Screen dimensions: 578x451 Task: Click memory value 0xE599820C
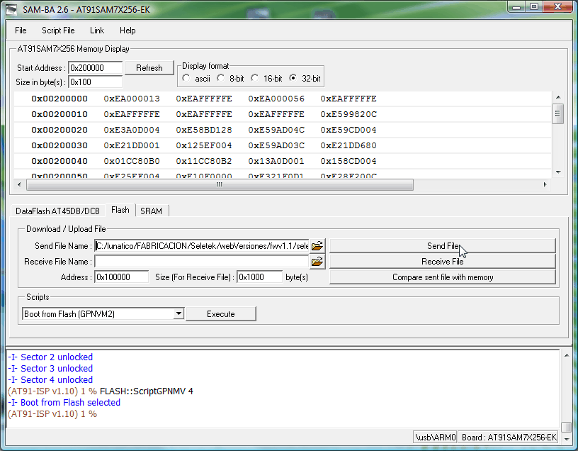point(348,114)
